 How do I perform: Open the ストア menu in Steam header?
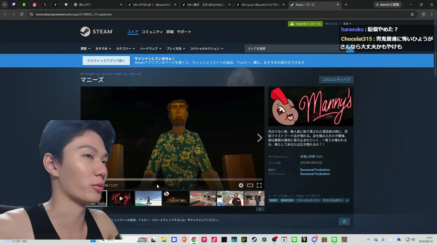(133, 32)
